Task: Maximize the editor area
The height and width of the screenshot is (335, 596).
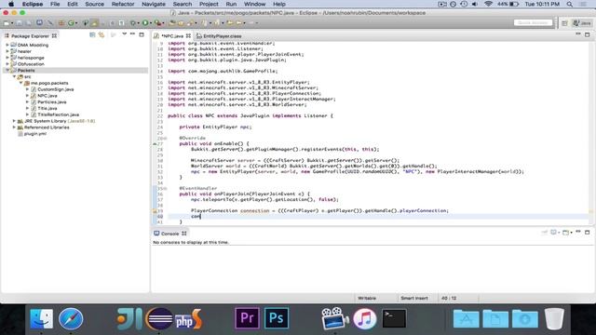Action: [588, 34]
